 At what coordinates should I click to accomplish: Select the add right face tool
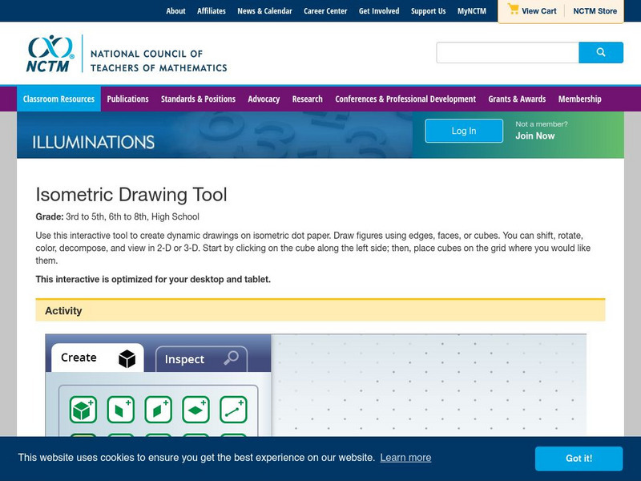(158, 410)
